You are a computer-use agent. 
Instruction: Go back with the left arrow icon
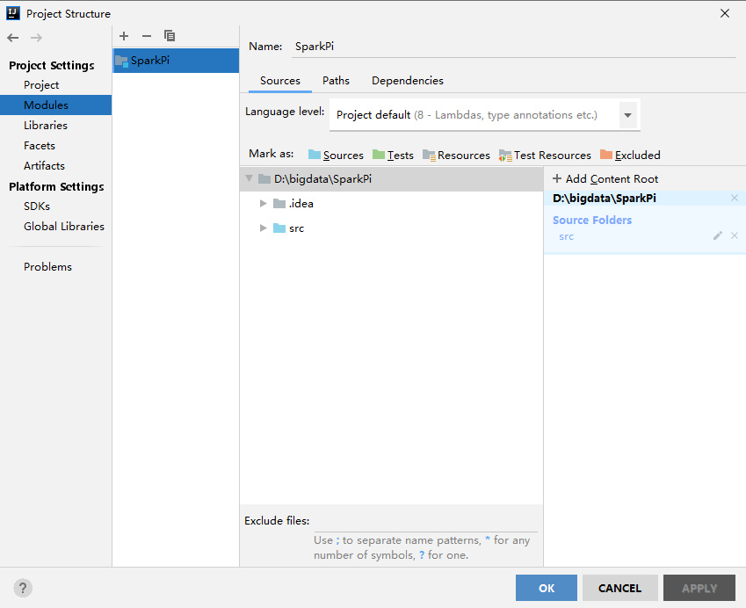pyautogui.click(x=13, y=38)
